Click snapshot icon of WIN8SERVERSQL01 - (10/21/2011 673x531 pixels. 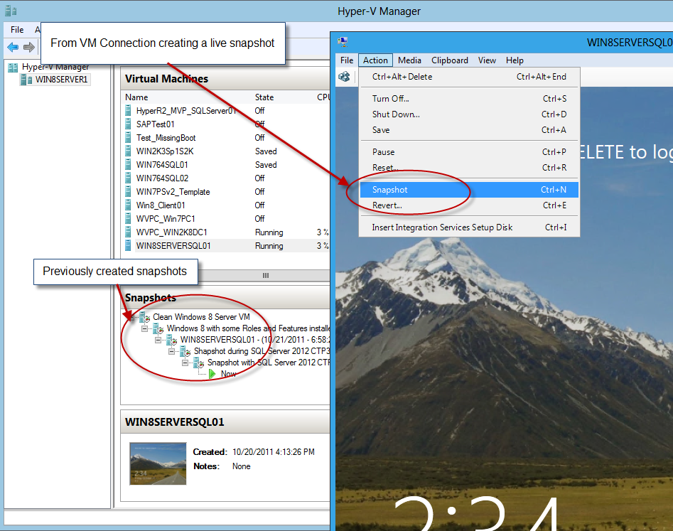pyautogui.click(x=172, y=340)
